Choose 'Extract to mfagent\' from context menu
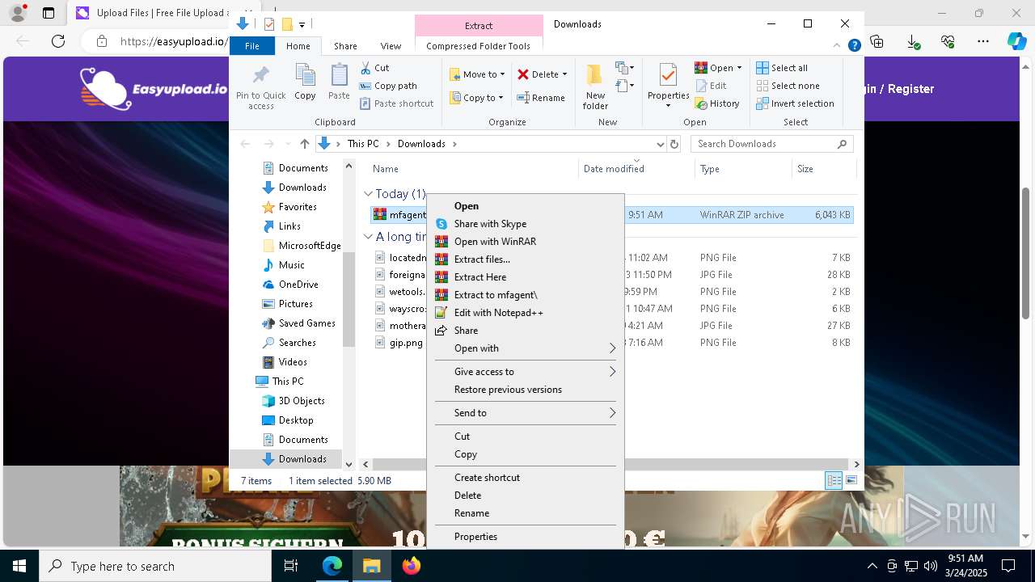The width and height of the screenshot is (1035, 582). coord(526,295)
